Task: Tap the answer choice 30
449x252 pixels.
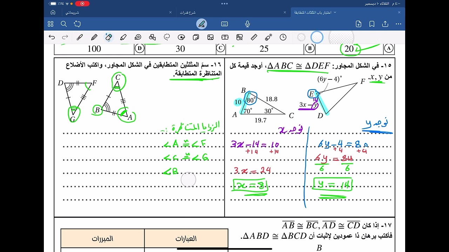Action: (x=180, y=49)
